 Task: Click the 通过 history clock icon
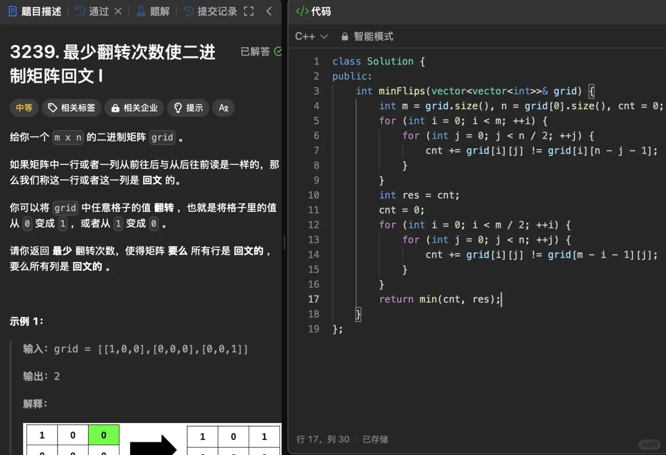click(x=80, y=11)
